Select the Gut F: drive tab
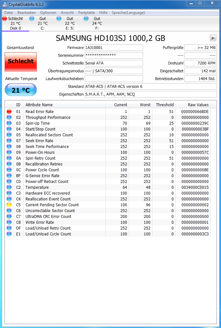This screenshot has width=221, height=328. (x=97, y=23)
